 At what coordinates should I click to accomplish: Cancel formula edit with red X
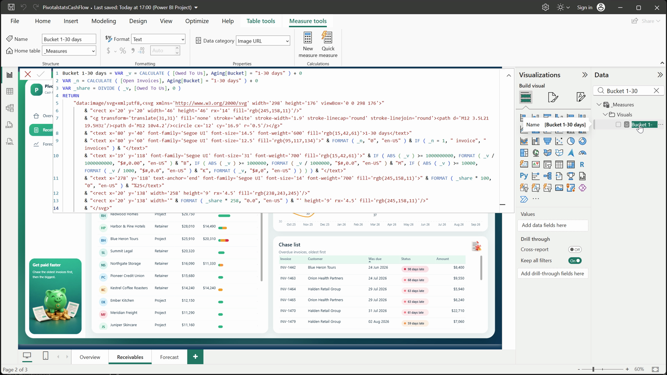(x=28, y=74)
